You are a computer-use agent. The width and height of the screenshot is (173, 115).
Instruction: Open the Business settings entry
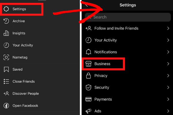(x=127, y=64)
